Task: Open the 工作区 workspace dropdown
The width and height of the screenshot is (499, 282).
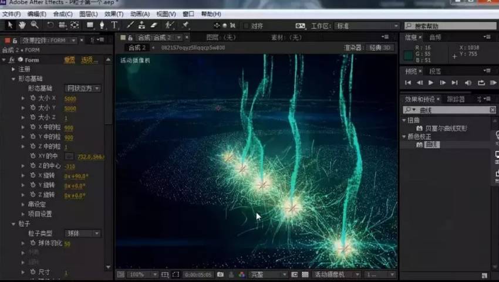Action: [367, 26]
